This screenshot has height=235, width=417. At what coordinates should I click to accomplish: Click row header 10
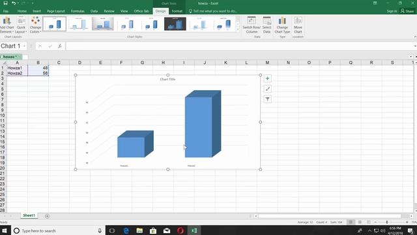coord(3,116)
